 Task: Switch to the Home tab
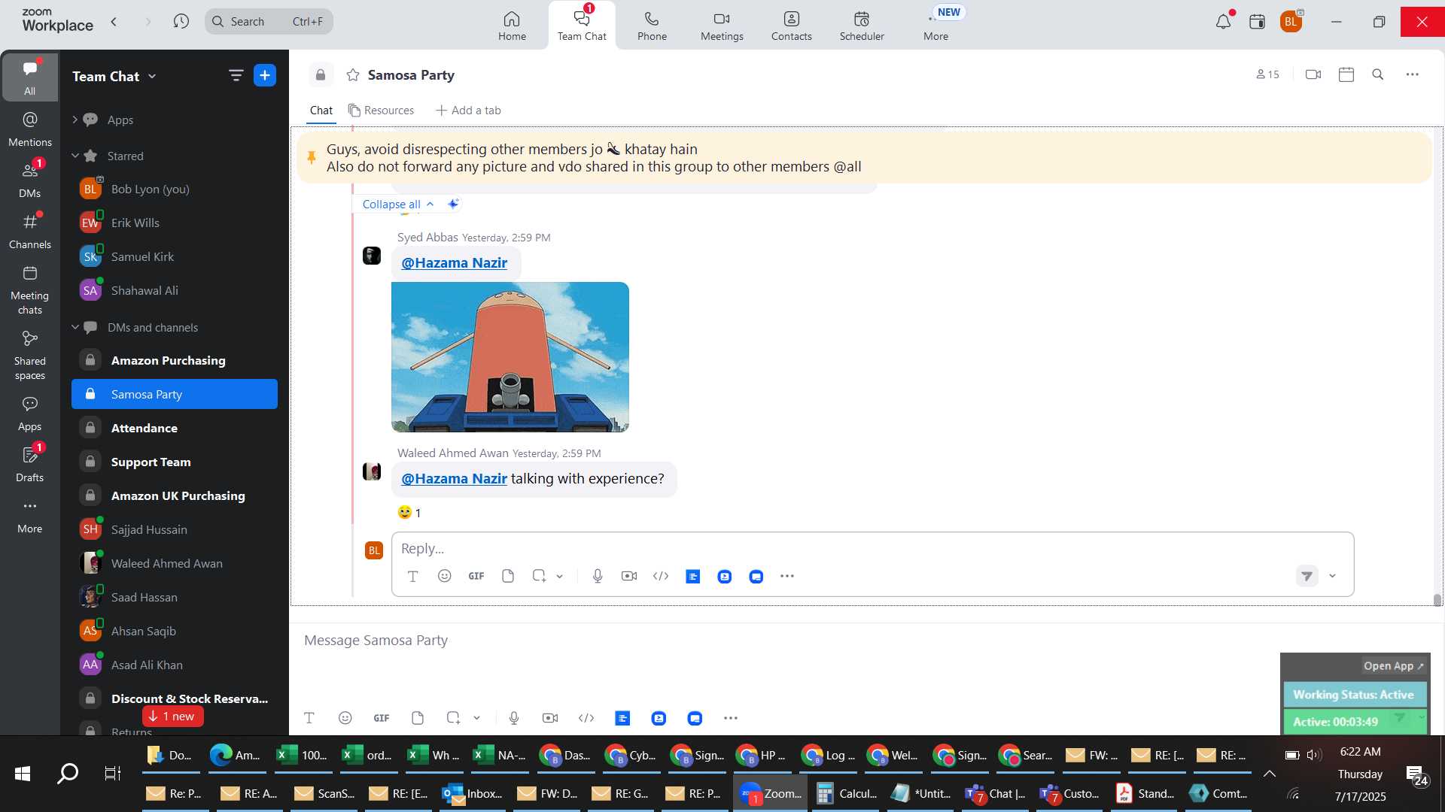tap(512, 26)
